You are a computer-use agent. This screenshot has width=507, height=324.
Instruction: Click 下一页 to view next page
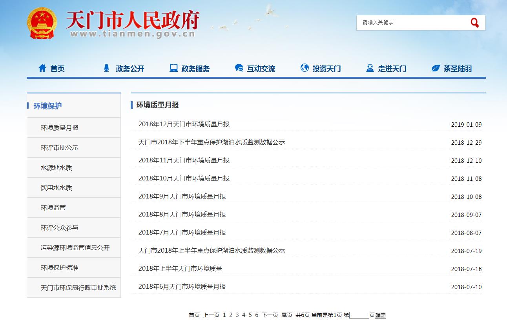point(270,315)
